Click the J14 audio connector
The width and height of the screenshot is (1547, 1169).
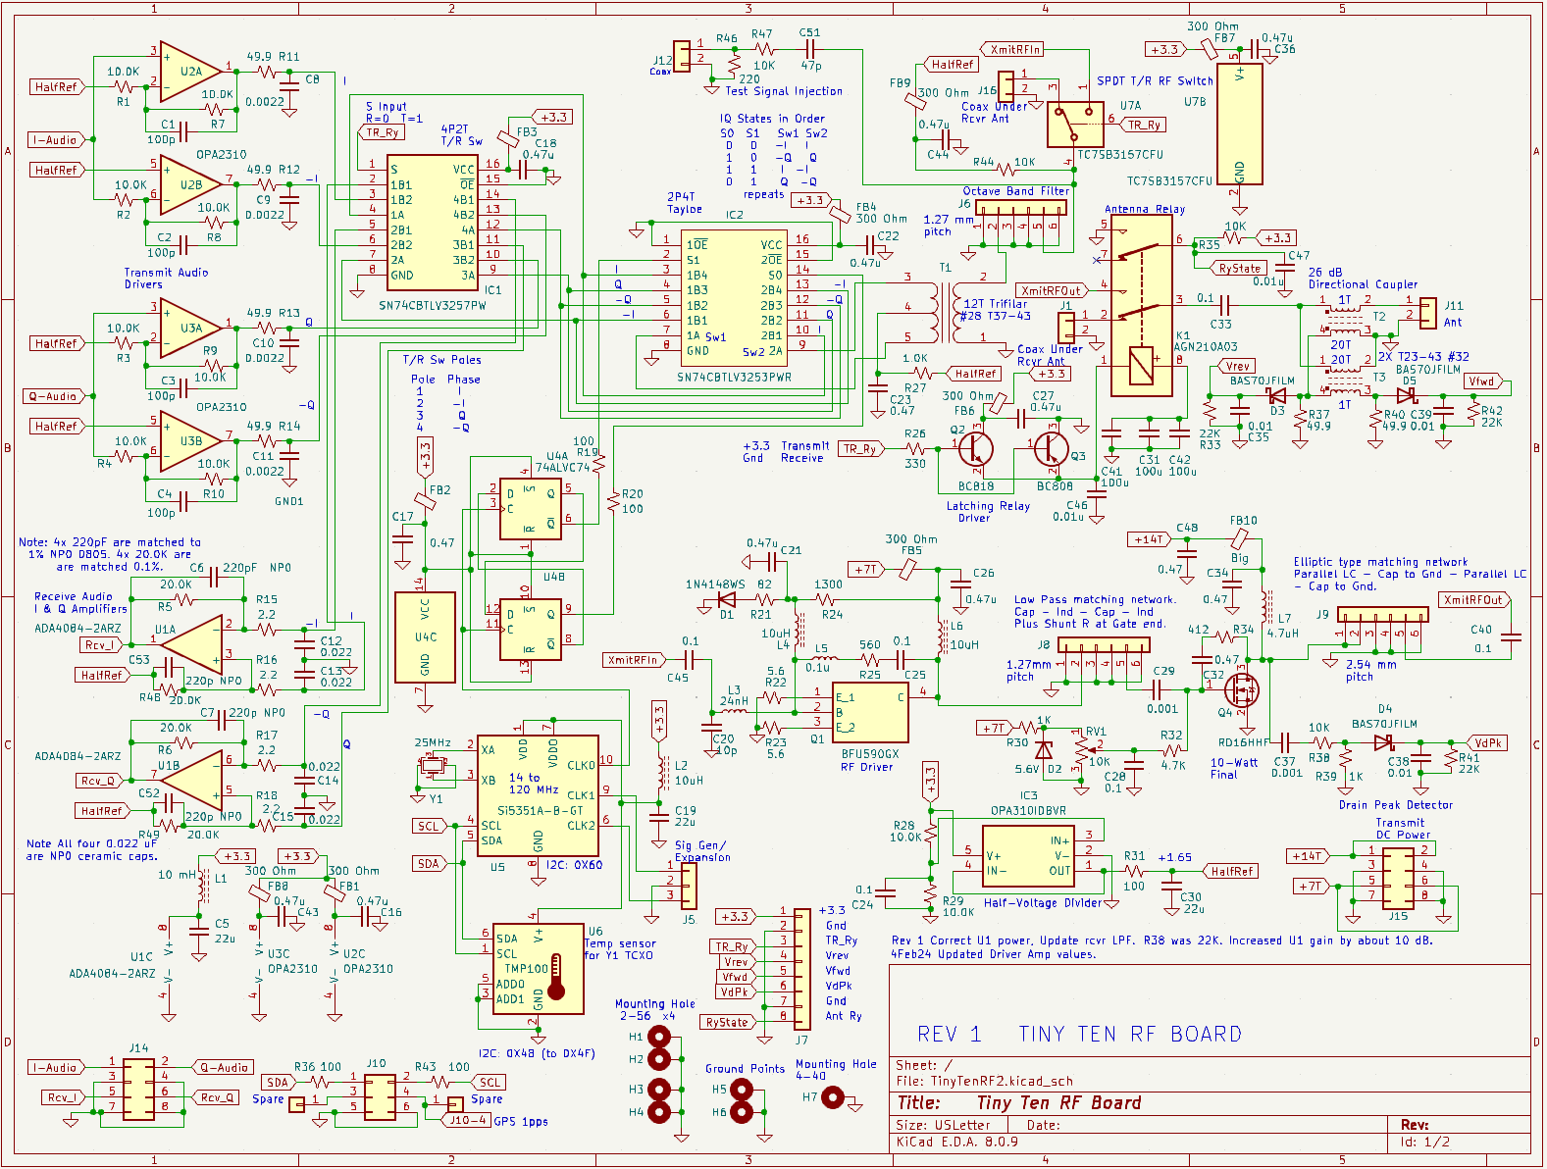(138, 1089)
